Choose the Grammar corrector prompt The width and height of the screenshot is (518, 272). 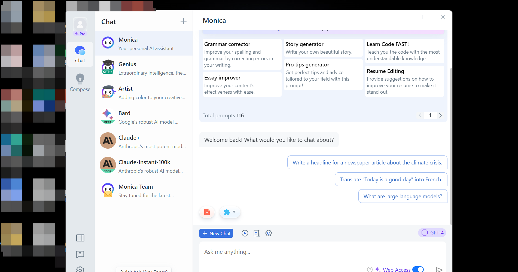coord(242,54)
